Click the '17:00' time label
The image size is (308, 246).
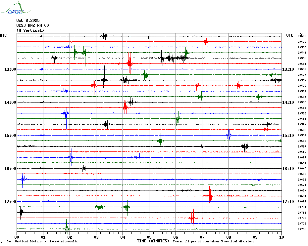pos(10,201)
